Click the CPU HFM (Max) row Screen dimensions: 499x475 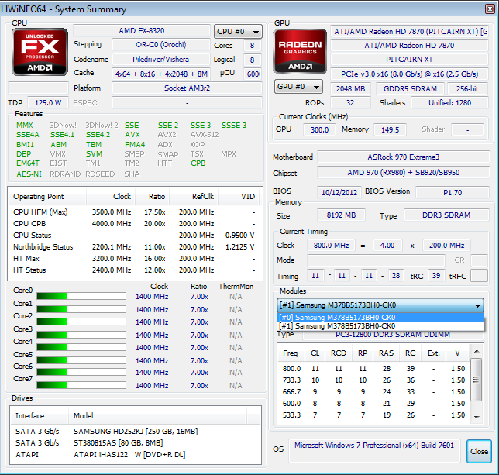134,212
